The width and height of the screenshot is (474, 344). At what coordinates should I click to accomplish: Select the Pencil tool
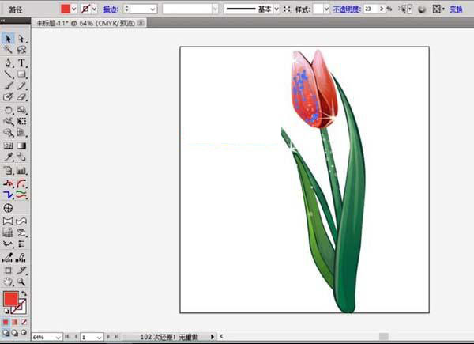pos(21,85)
